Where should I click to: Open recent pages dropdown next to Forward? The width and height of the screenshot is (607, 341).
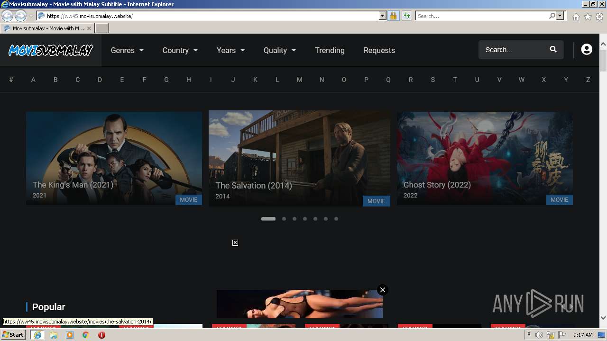coord(31,16)
